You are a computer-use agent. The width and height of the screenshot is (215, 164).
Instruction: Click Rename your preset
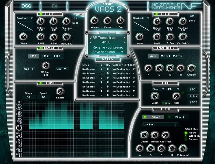[108, 47]
